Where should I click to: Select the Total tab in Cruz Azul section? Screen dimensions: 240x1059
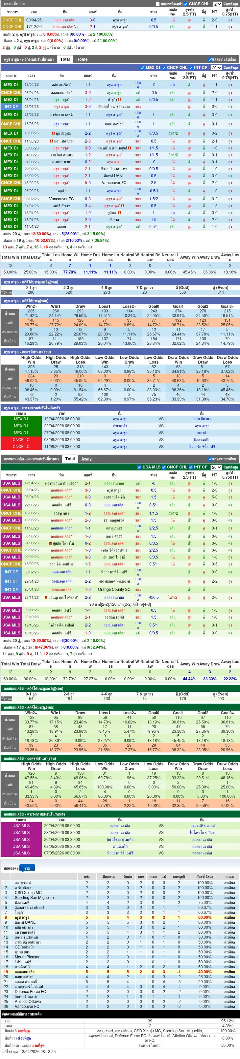coord(65,59)
